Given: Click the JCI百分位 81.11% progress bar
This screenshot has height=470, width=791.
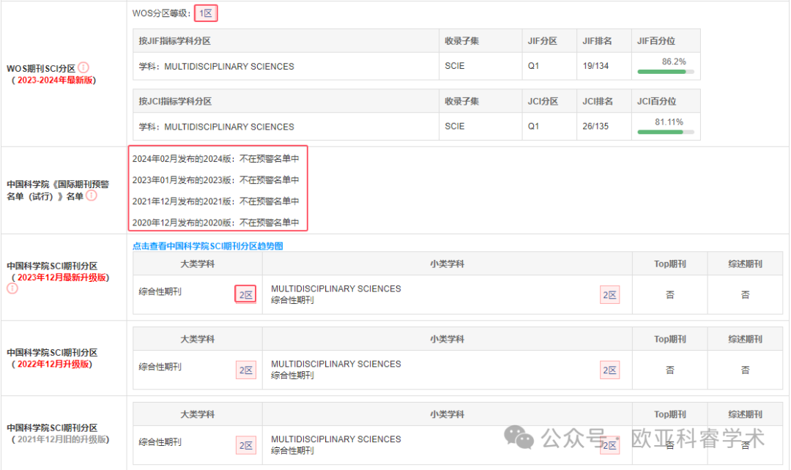Looking at the screenshot, I should pos(666,132).
